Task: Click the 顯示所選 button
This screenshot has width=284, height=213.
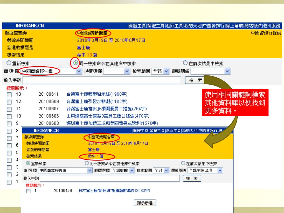Action: (x=145, y=203)
